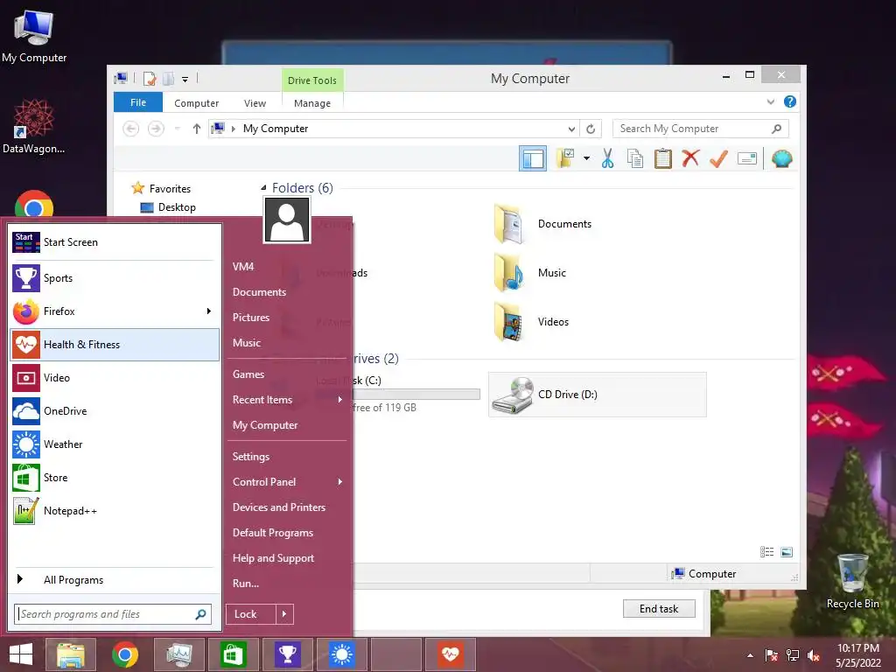Open Start Screen from start menu
The image size is (896, 672).
pos(115,242)
